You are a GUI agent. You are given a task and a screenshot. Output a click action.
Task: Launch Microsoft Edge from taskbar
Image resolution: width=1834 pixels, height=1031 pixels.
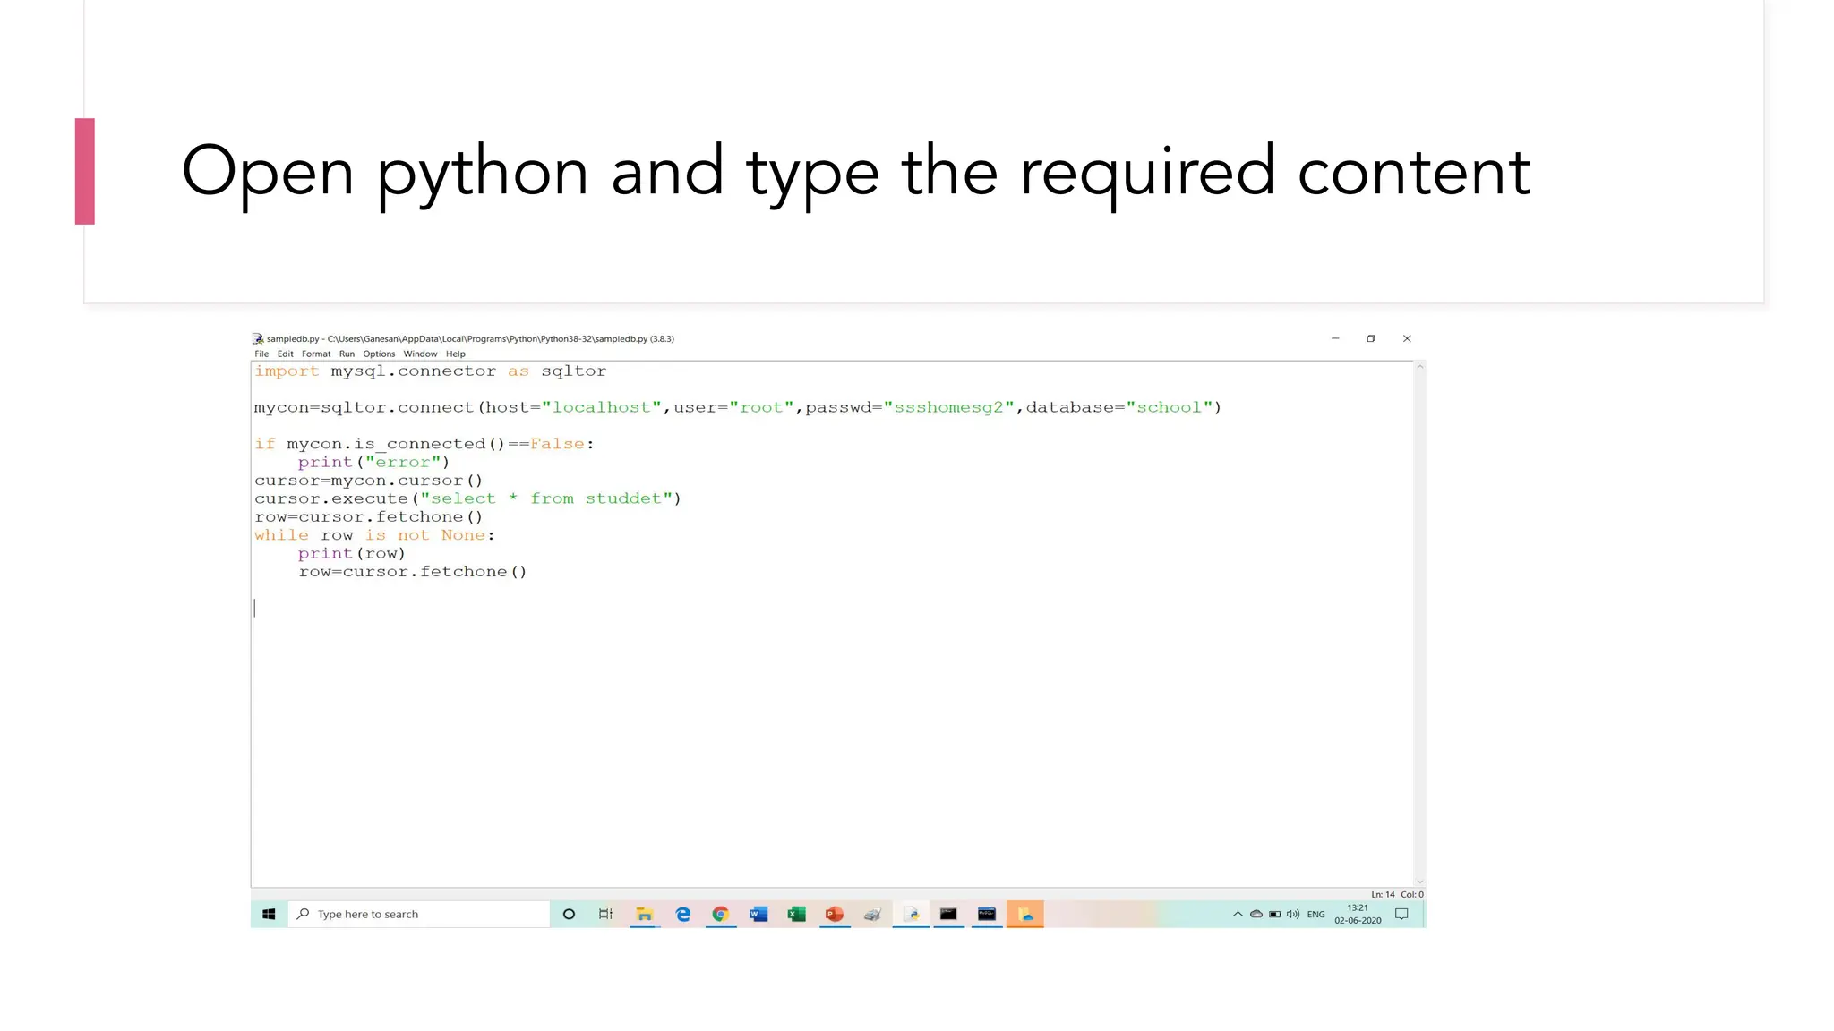tap(683, 914)
